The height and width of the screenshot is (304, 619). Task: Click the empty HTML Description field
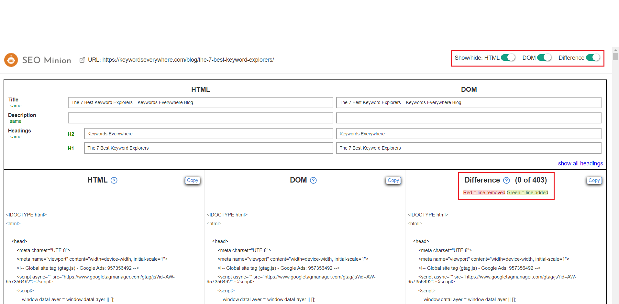coord(200,118)
